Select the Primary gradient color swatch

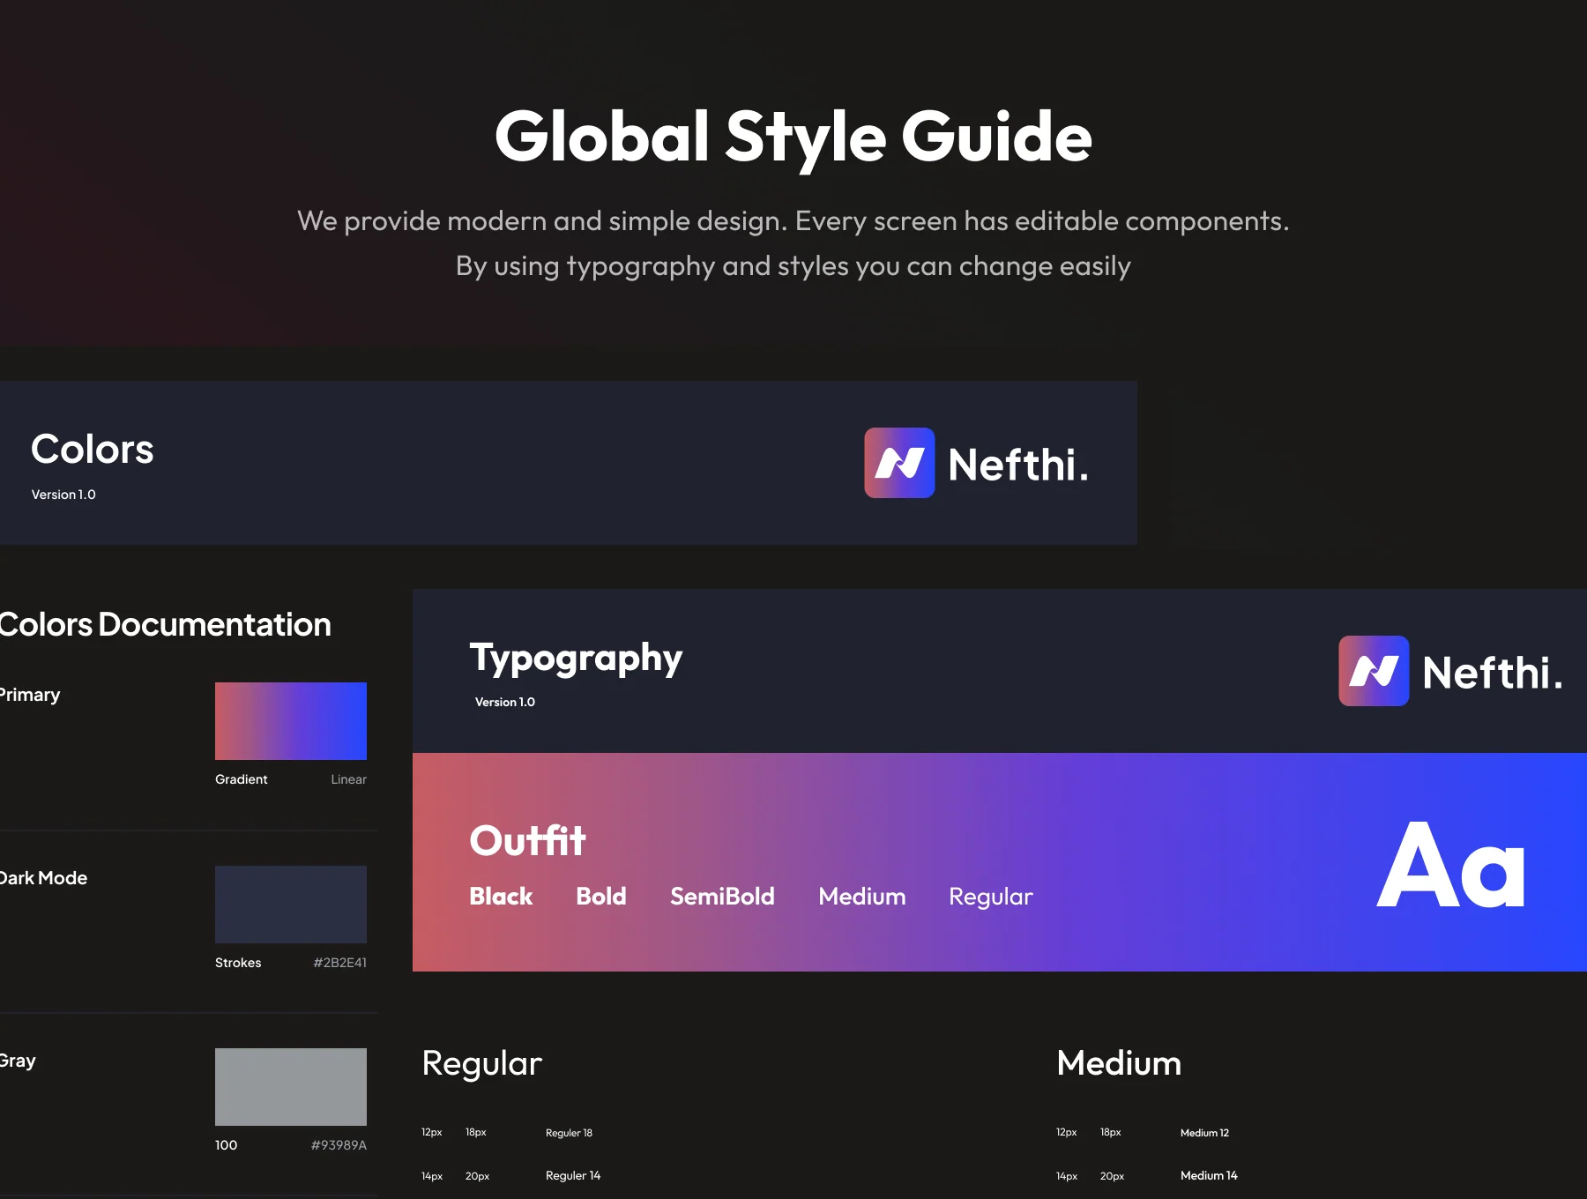[x=291, y=721]
